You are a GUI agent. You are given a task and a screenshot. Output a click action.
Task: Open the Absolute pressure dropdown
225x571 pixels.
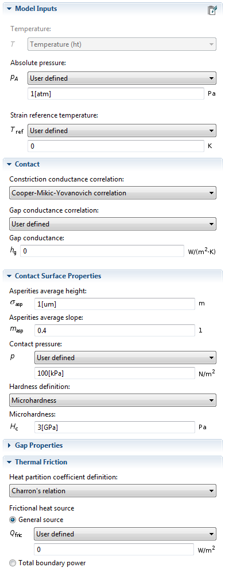122,78
